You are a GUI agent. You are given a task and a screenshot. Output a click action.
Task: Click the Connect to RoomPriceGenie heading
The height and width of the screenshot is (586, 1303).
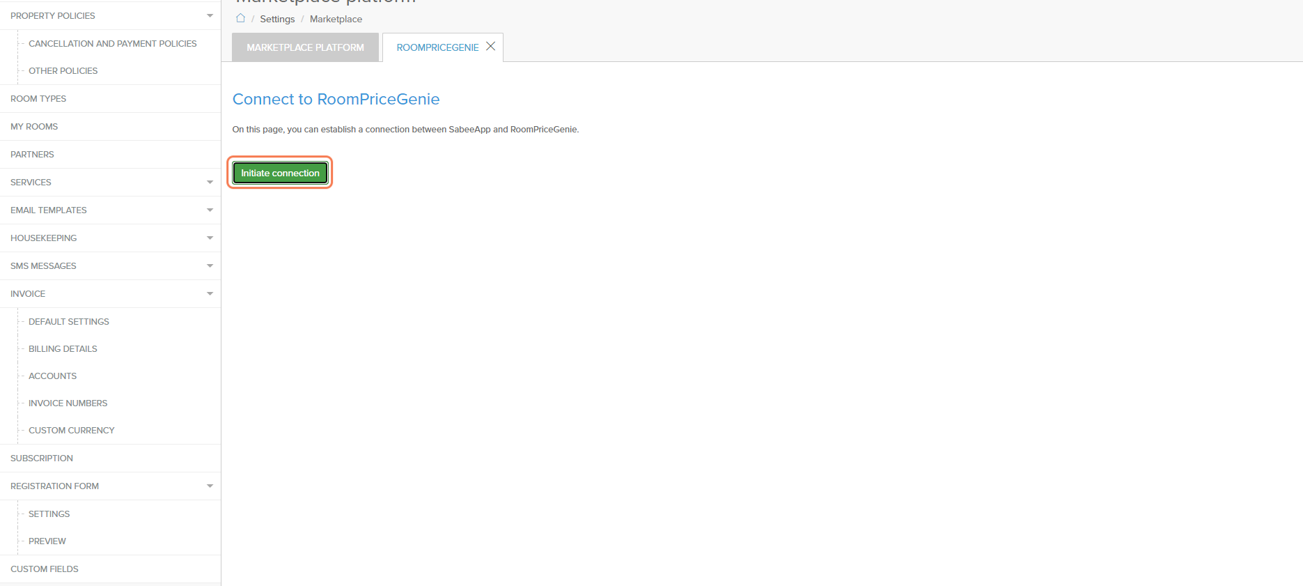[x=336, y=99]
